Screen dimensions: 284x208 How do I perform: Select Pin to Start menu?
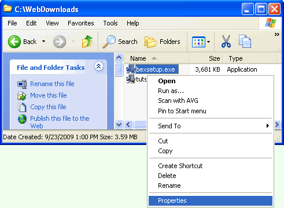(211, 111)
